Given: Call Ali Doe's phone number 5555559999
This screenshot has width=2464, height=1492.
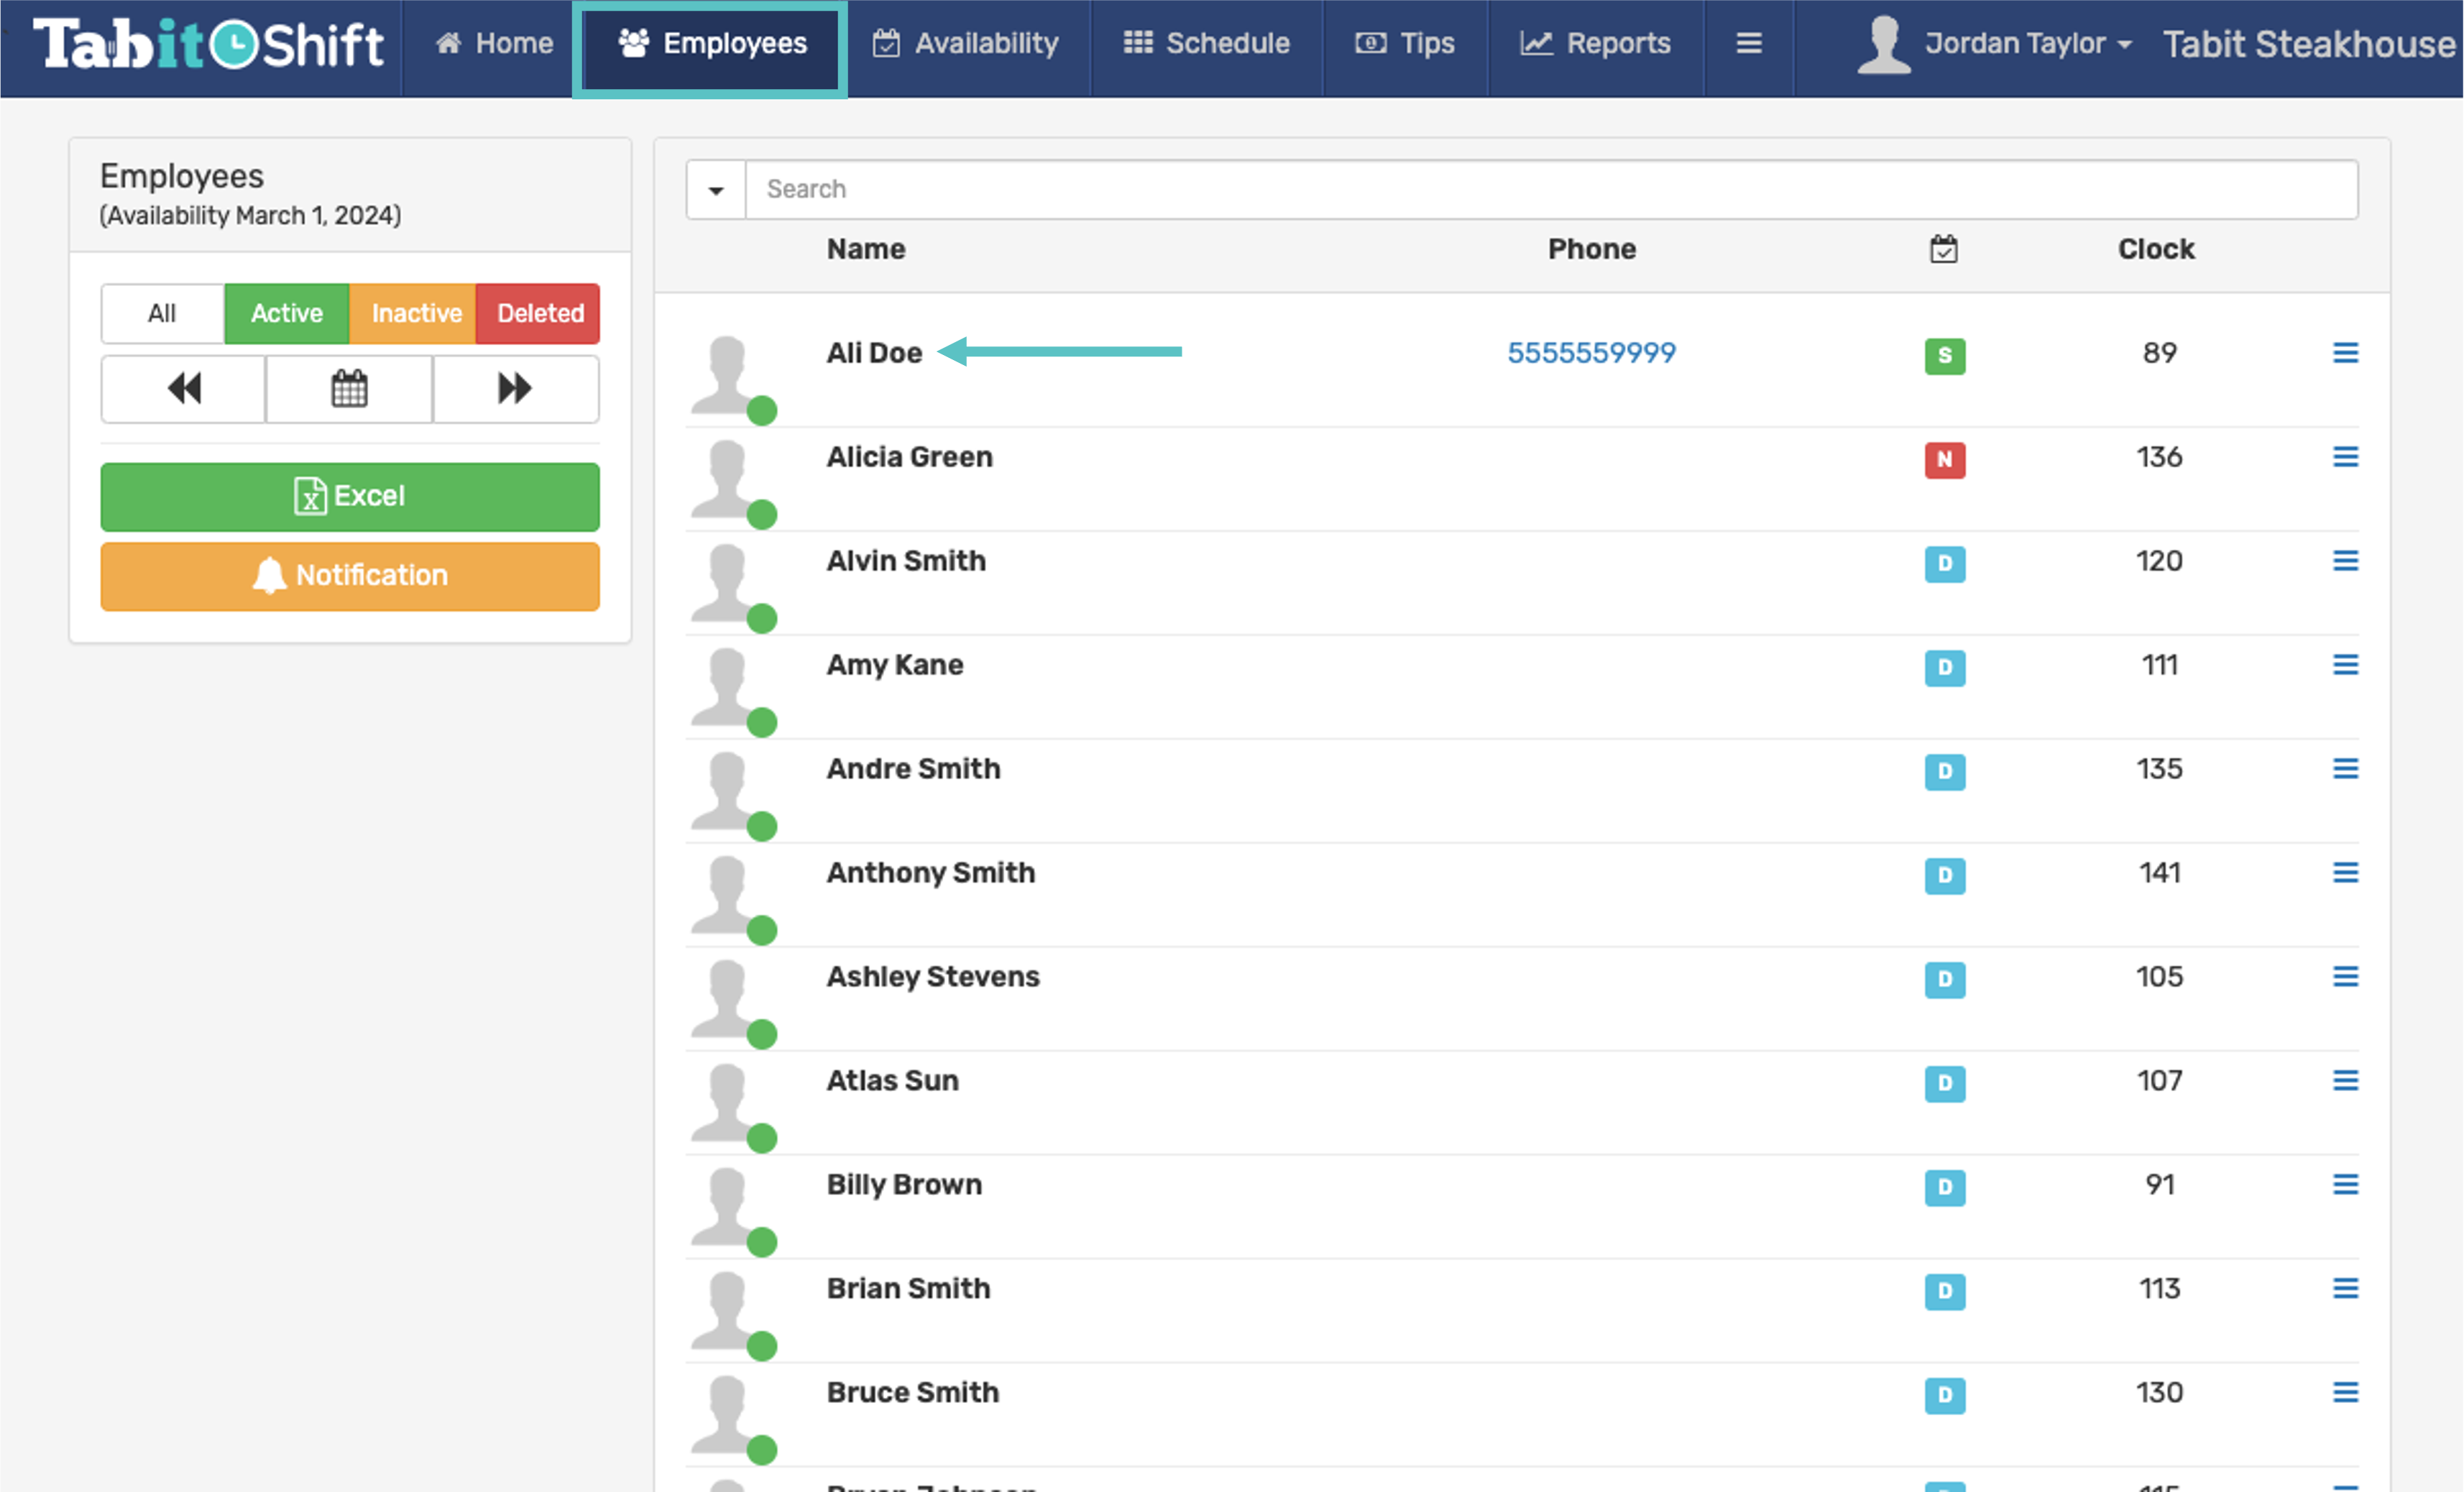Looking at the screenshot, I should click(x=1592, y=353).
